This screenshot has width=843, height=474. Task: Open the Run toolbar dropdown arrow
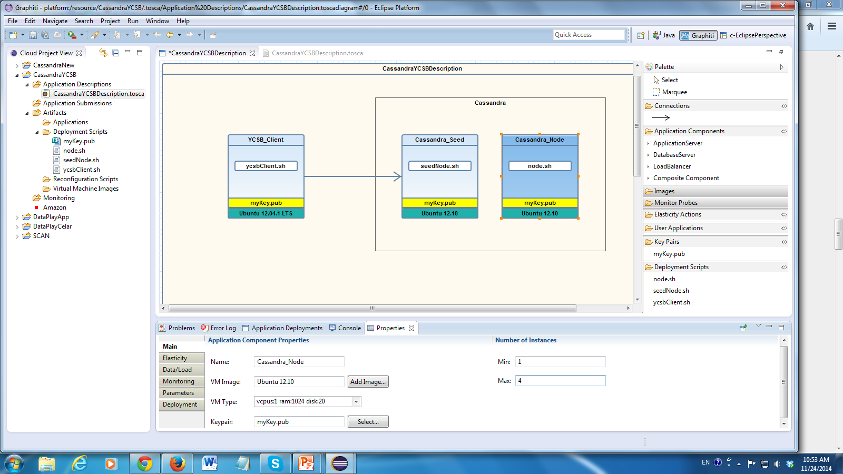tap(82, 35)
